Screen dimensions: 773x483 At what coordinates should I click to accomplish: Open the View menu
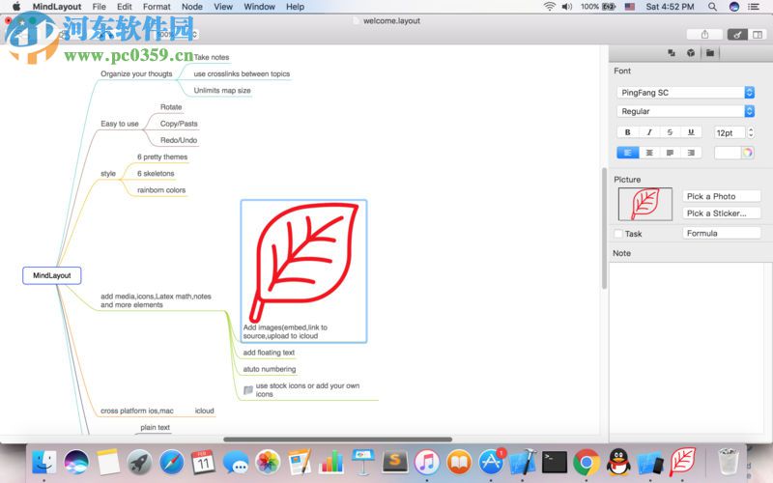point(223,7)
